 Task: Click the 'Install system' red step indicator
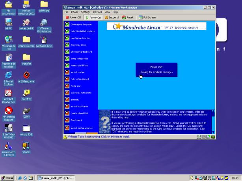tap(67, 72)
